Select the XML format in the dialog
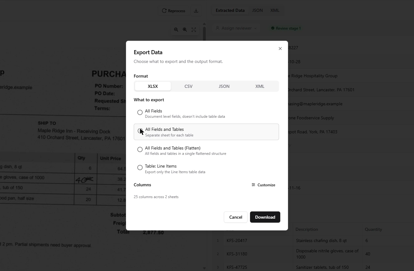414x271 pixels. [x=260, y=86]
